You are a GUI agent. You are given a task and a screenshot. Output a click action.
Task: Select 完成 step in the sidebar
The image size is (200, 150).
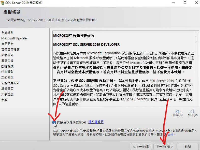click(x=4, y=100)
